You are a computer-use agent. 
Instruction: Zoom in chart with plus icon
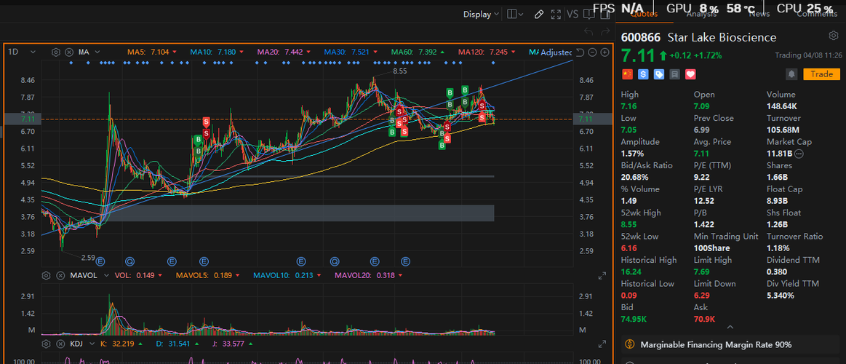(605, 52)
